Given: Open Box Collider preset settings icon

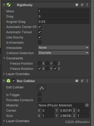Looking at the screenshot, I should pos(82,81).
